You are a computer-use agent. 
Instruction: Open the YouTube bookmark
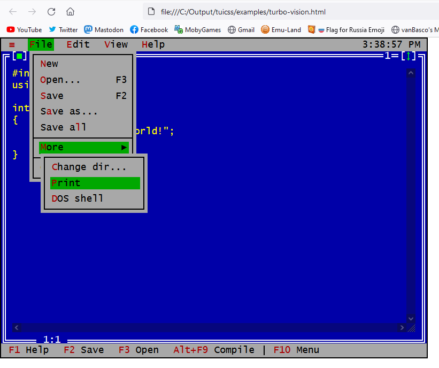click(x=24, y=30)
